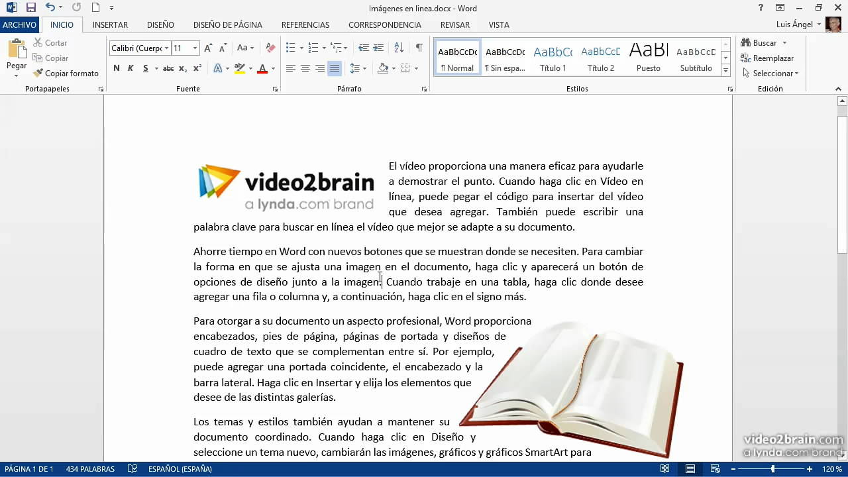The height and width of the screenshot is (477, 848).
Task: Click the numbered list icon
Action: pyautogui.click(x=313, y=48)
